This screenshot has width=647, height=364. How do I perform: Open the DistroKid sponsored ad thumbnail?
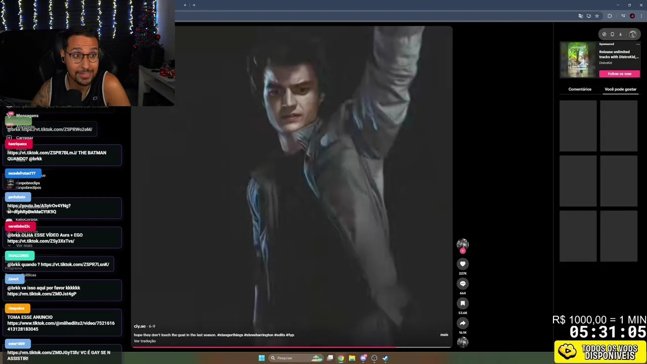pyautogui.click(x=578, y=60)
